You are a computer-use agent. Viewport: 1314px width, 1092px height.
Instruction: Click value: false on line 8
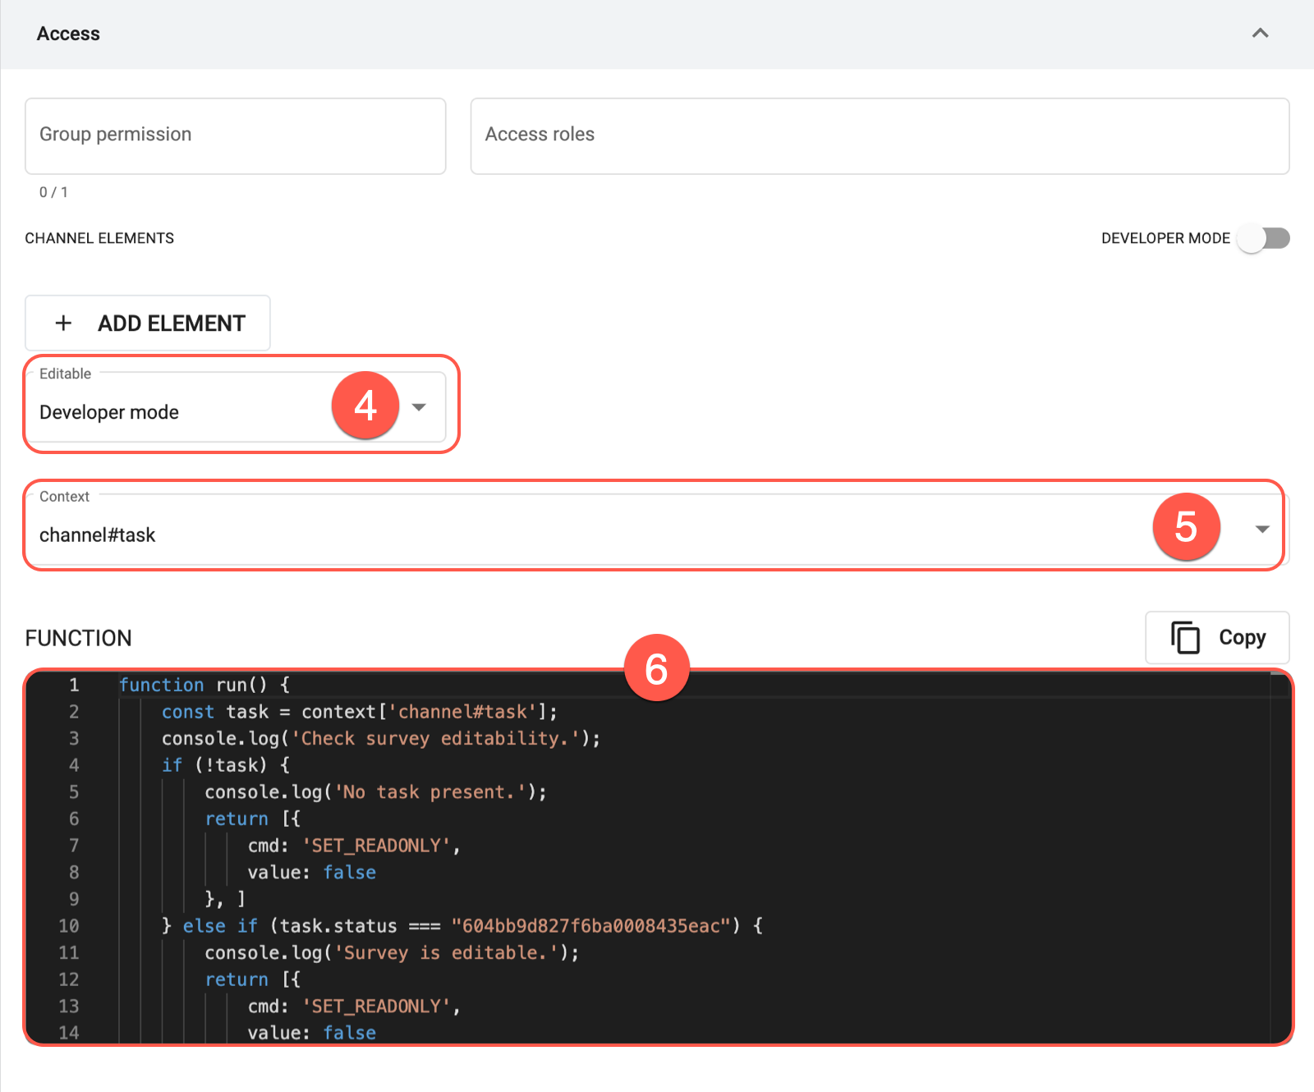[x=312, y=873]
